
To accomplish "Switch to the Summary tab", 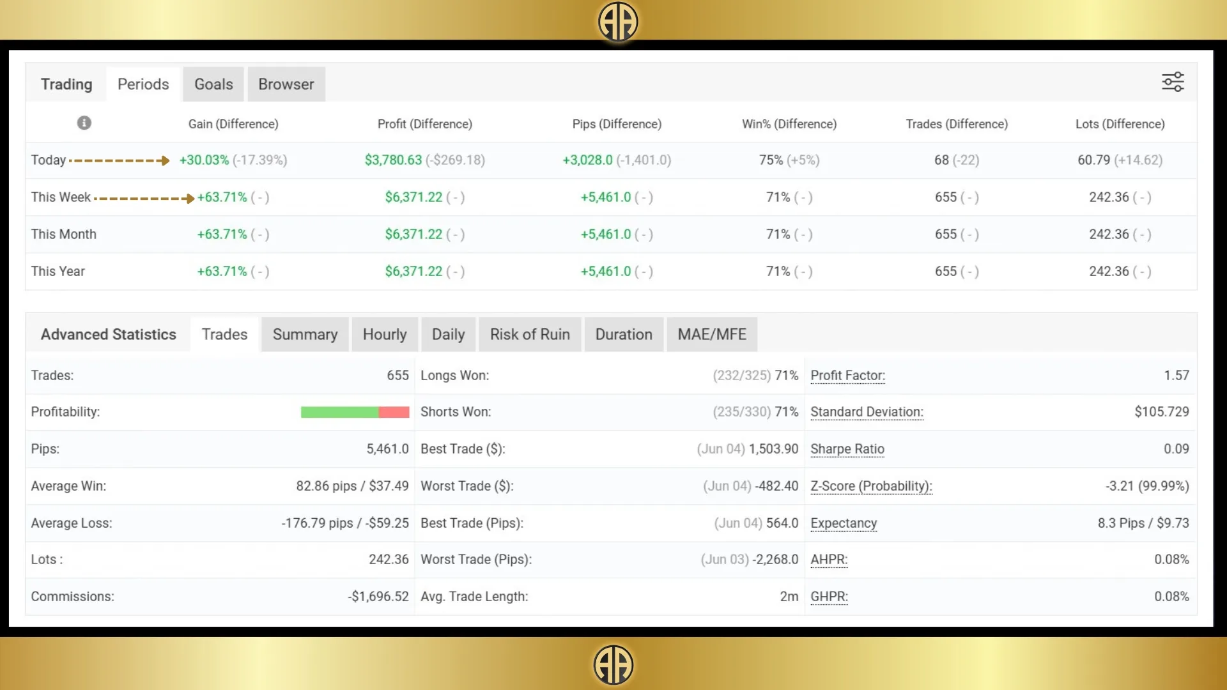I will click(x=305, y=334).
